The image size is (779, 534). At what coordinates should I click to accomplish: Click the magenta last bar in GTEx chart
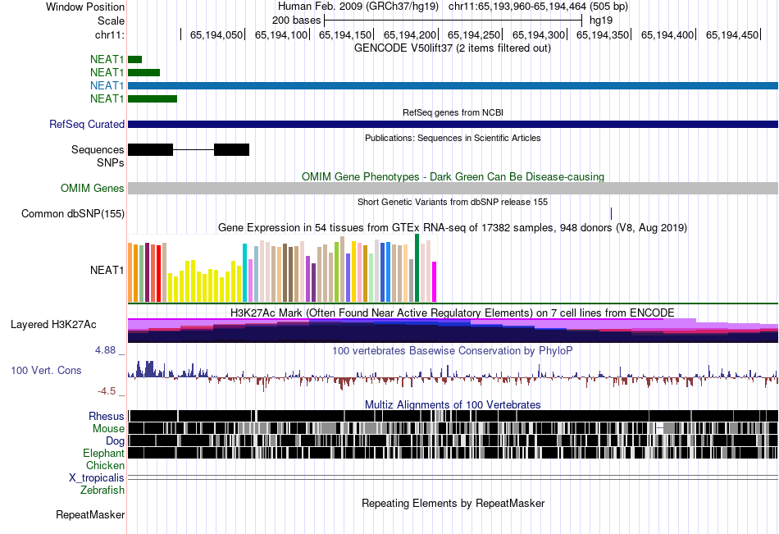tap(435, 282)
